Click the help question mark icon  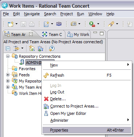pos(52,49)
